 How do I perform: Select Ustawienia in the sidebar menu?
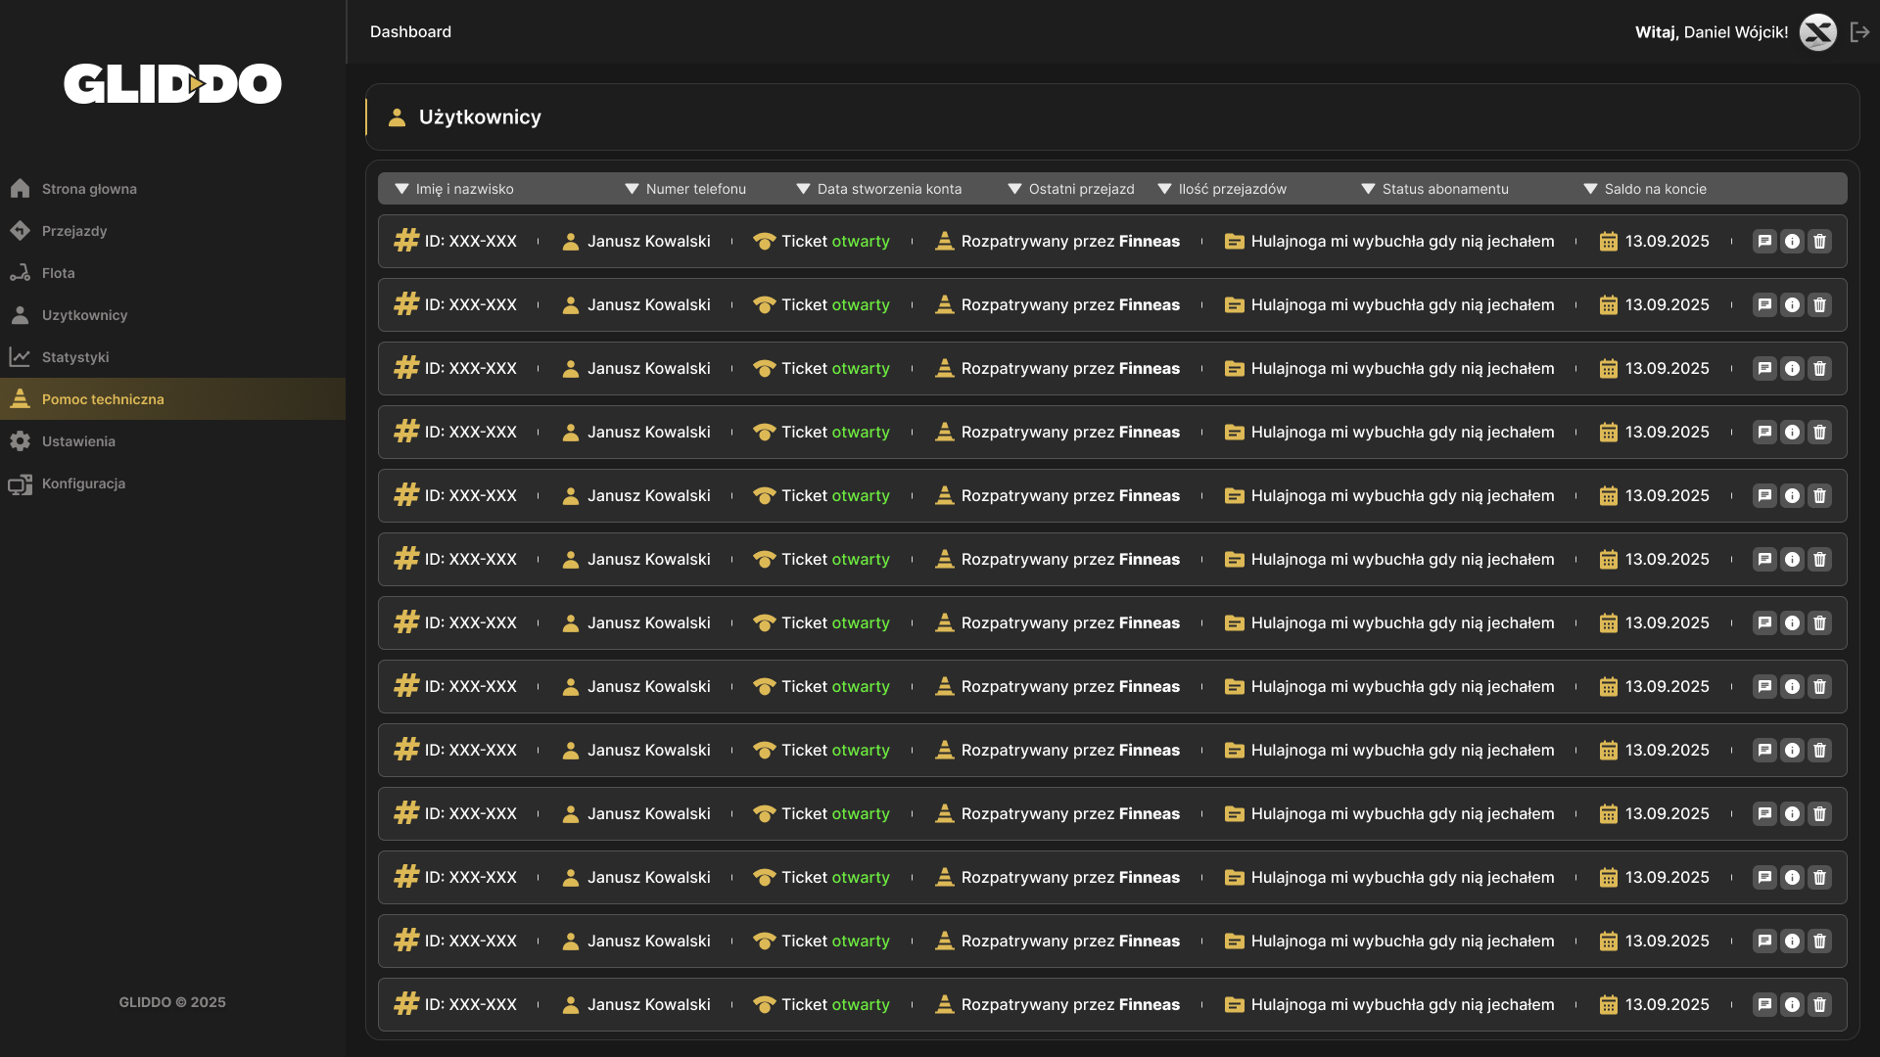point(78,441)
